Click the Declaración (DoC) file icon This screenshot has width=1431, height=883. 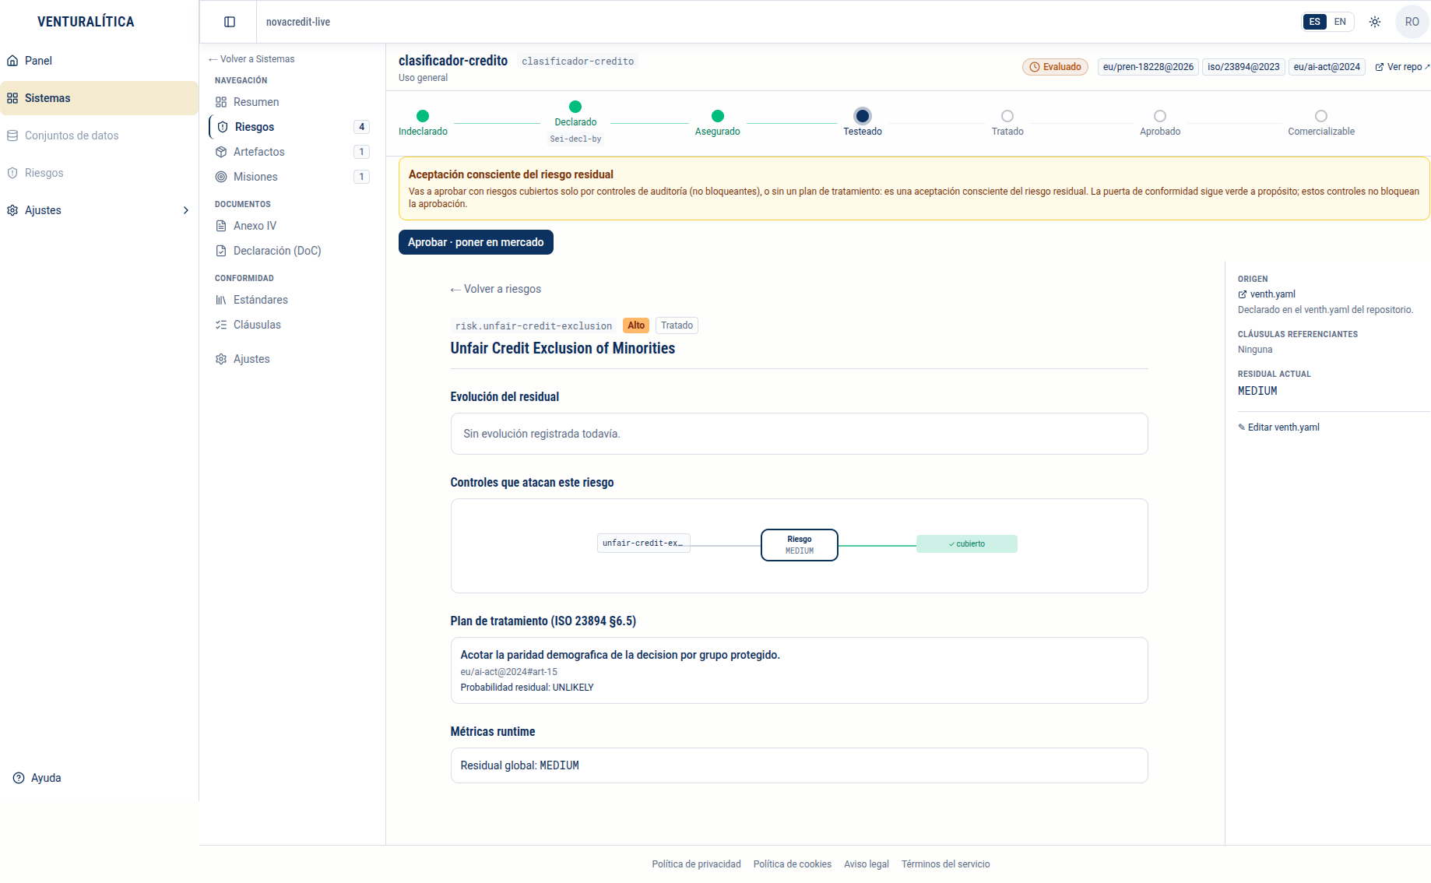[221, 251]
